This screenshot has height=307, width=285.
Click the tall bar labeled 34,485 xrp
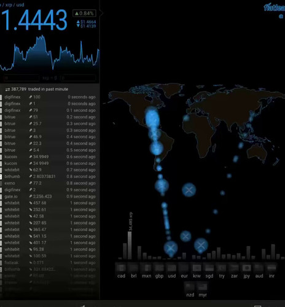pos(130,245)
